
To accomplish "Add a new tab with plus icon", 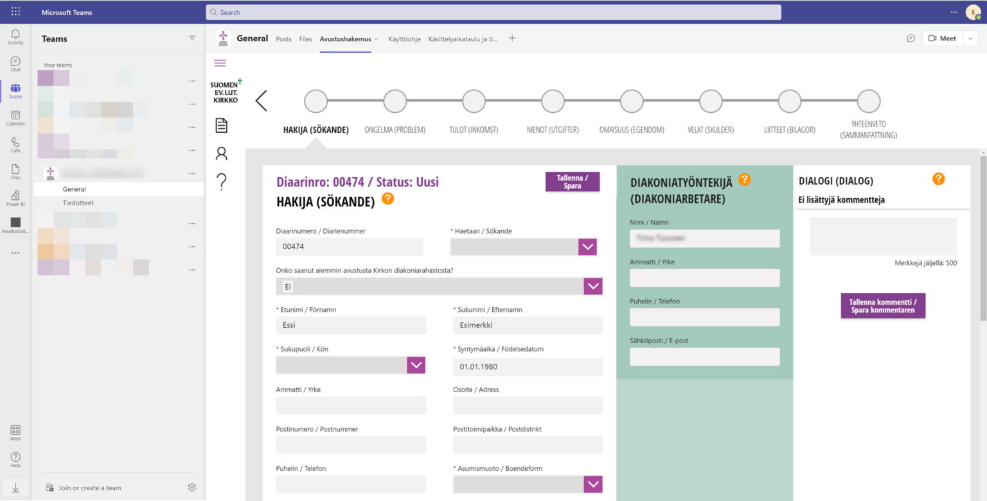I will pos(512,38).
